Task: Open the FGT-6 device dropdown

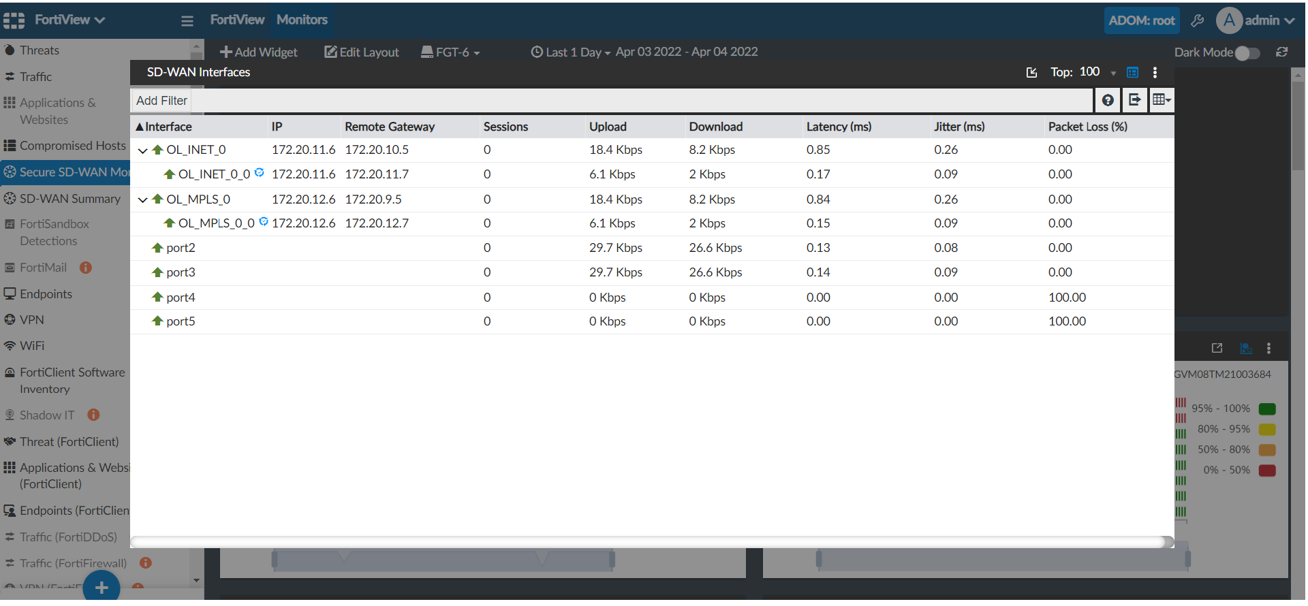Action: click(x=451, y=52)
